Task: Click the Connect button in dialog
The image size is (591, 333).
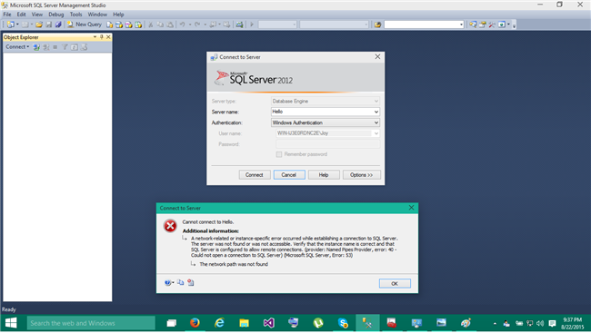Action: (255, 175)
